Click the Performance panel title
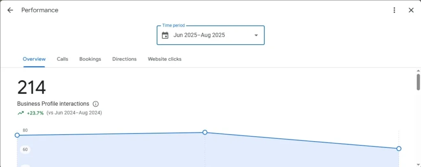 (x=40, y=10)
